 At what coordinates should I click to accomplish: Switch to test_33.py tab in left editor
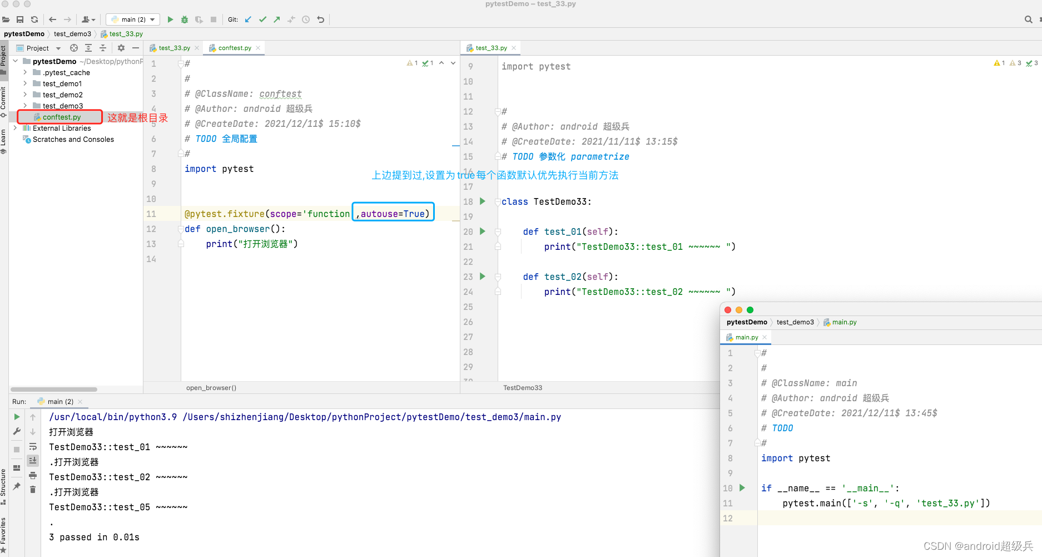[x=173, y=48]
